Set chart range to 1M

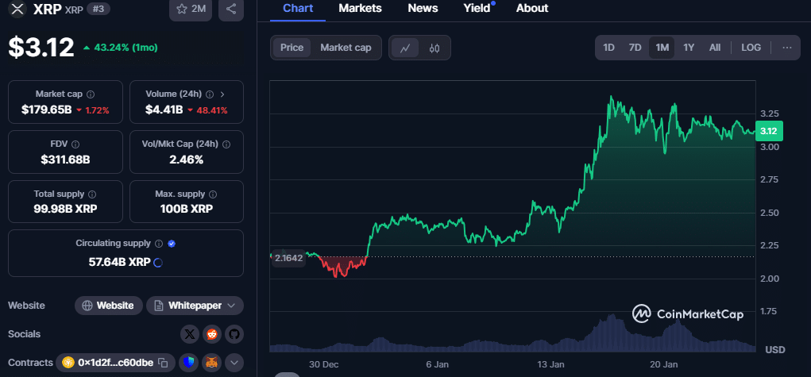pyautogui.click(x=662, y=48)
